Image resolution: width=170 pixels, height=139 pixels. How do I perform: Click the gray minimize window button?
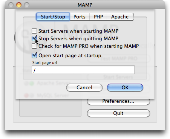[x=11, y=5]
